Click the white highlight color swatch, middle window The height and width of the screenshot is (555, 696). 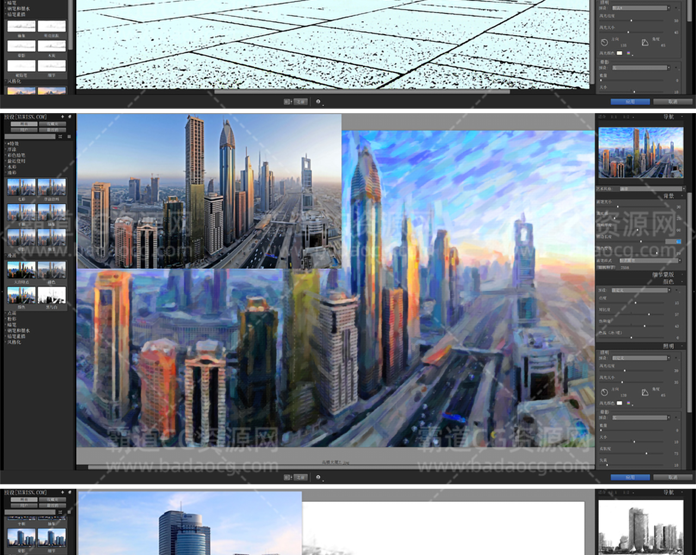coord(619,403)
